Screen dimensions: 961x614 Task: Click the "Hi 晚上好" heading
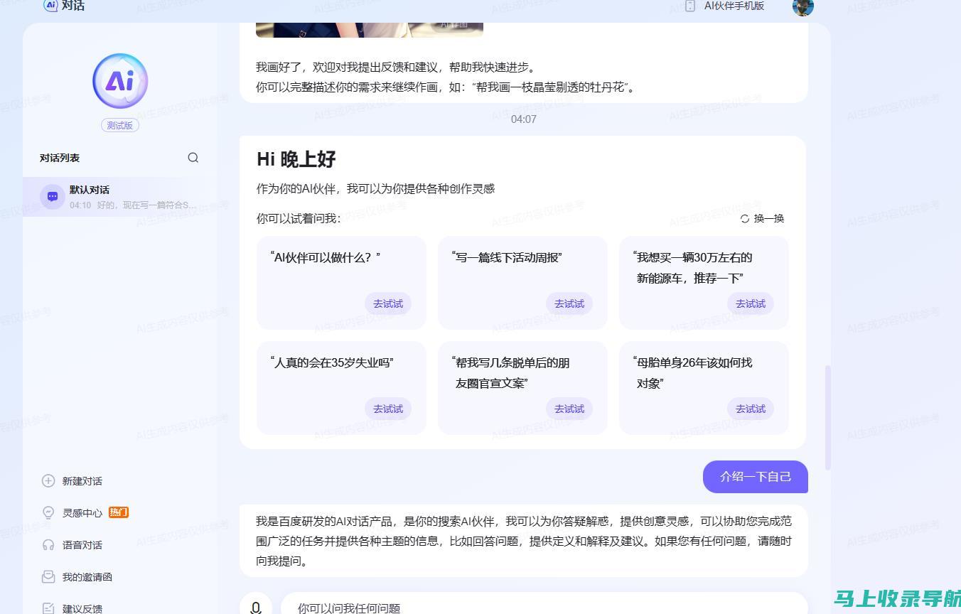coord(296,159)
